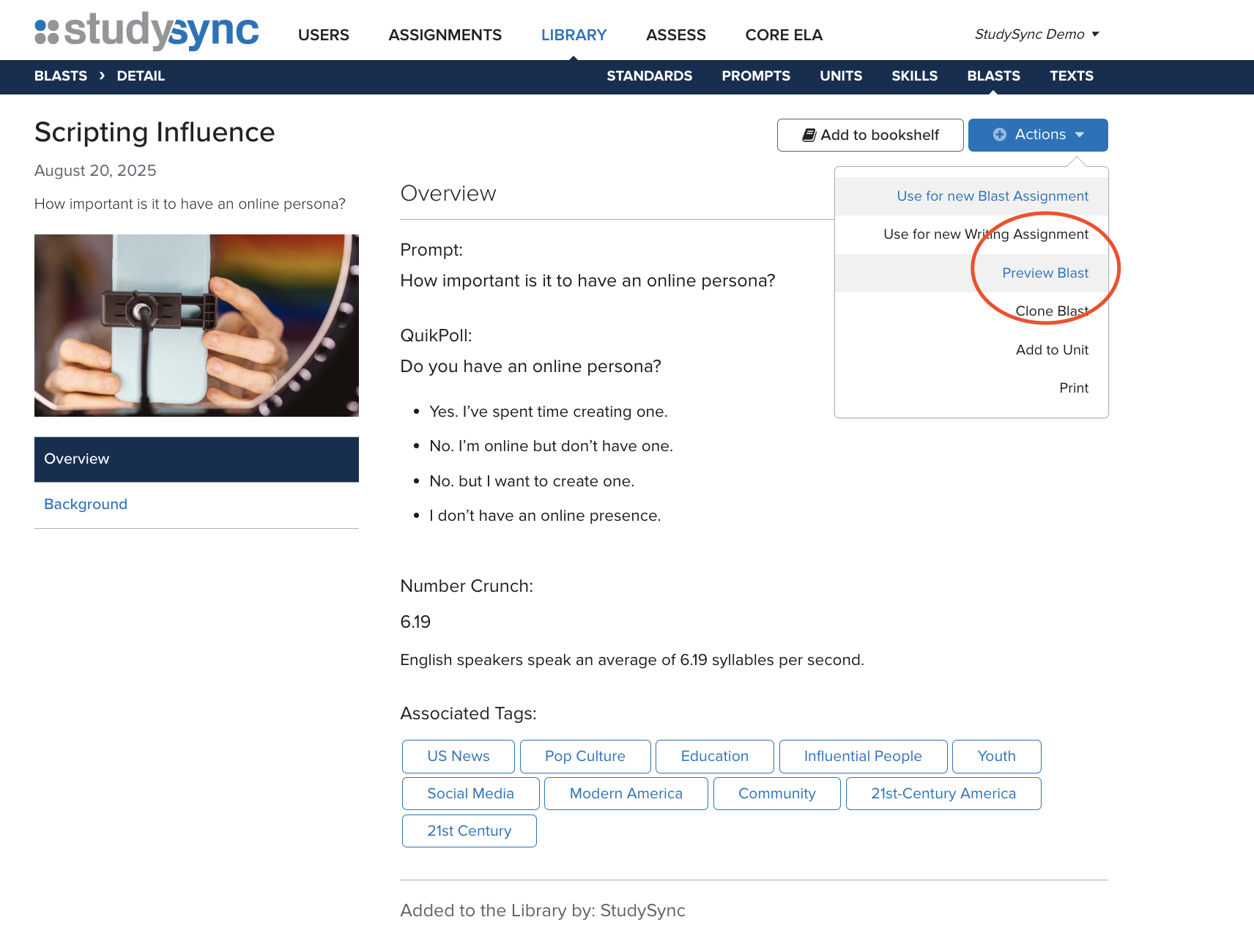Click the Pop Culture tag
Viewport: 1254px width, 939px height.
click(x=585, y=757)
